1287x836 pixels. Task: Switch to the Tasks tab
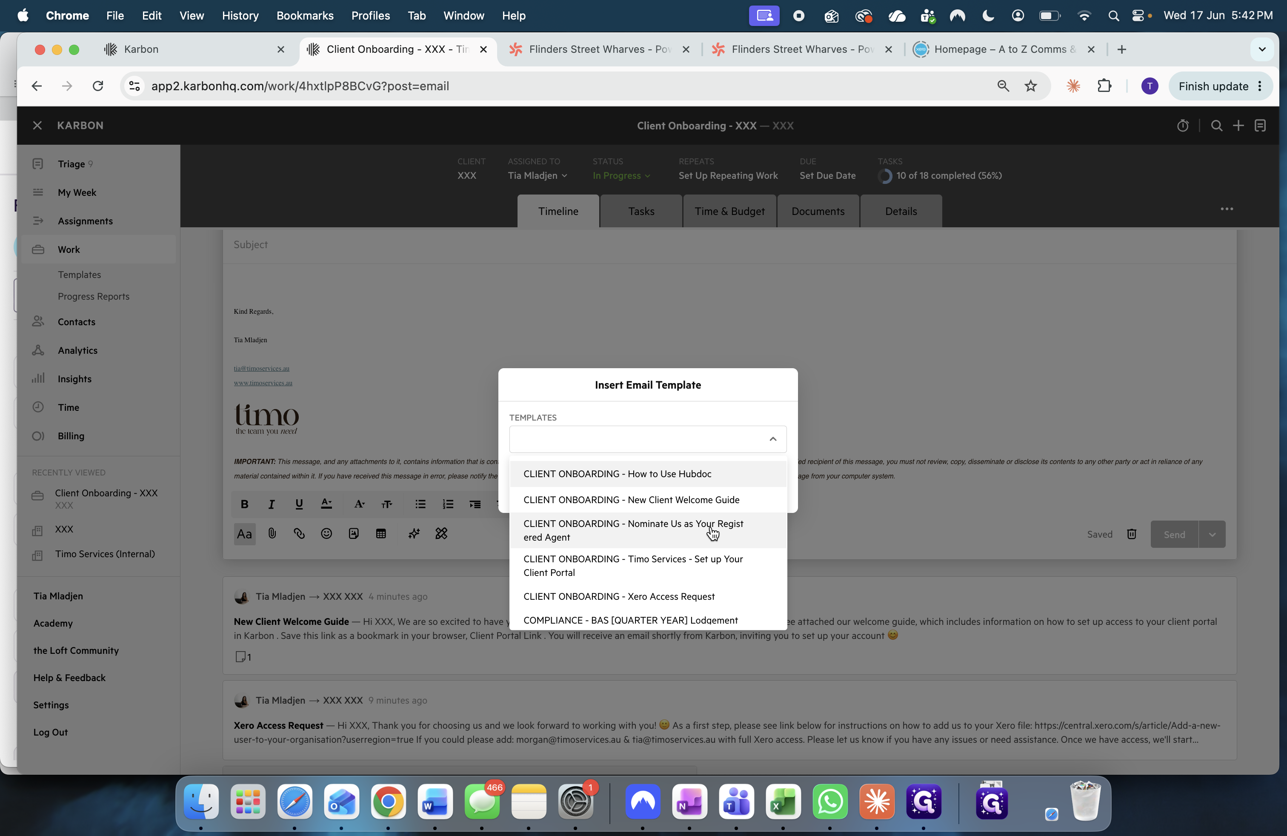pyautogui.click(x=641, y=212)
